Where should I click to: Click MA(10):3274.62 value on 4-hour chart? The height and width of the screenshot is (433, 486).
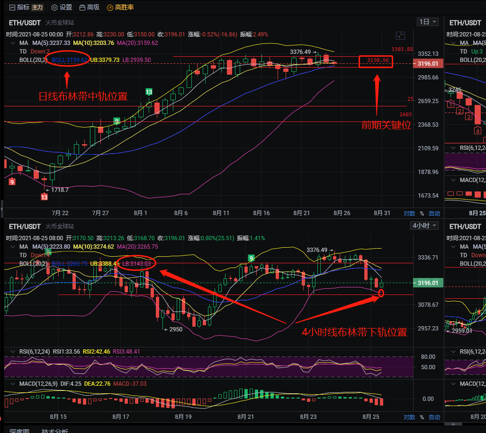pos(94,247)
